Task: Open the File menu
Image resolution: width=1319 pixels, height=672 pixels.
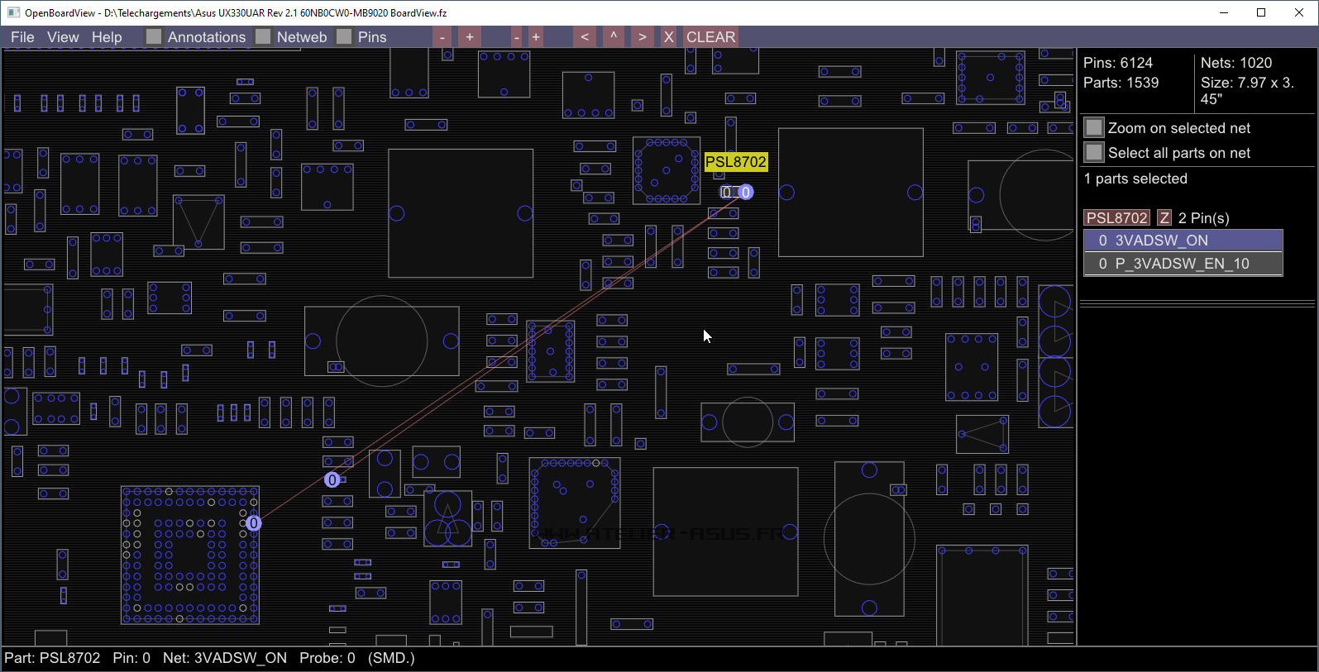Action: point(22,37)
